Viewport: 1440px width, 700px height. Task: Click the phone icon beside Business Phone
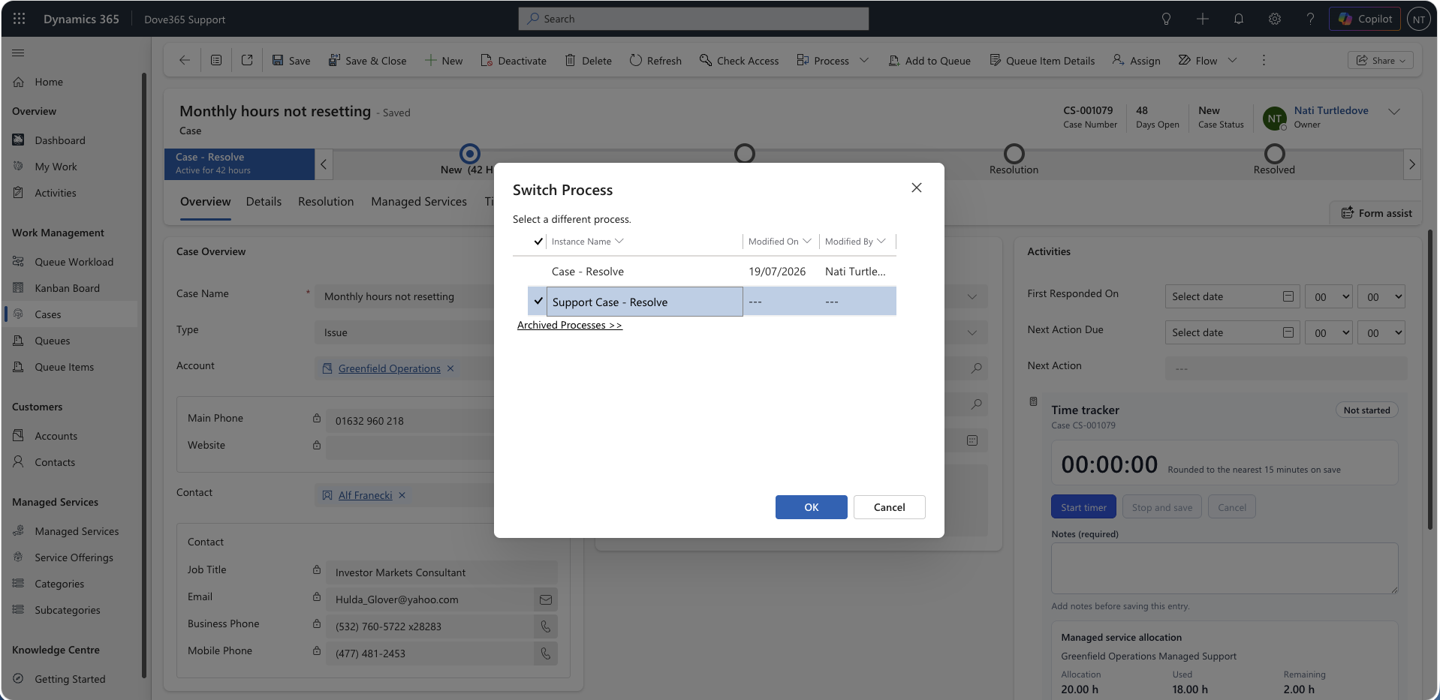point(546,626)
